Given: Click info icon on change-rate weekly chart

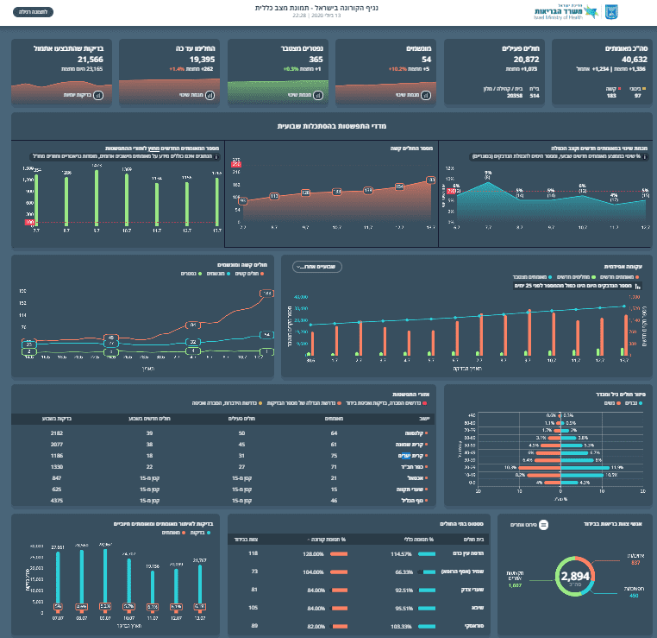Looking at the screenshot, I should point(645,156).
